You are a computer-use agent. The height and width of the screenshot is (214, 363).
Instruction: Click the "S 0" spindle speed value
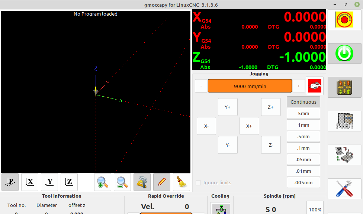(x=271, y=210)
